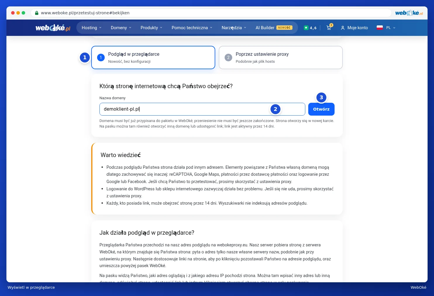The height and width of the screenshot is (296, 434).
Task: Click the blue step marker numbered 3
Action: click(x=321, y=97)
